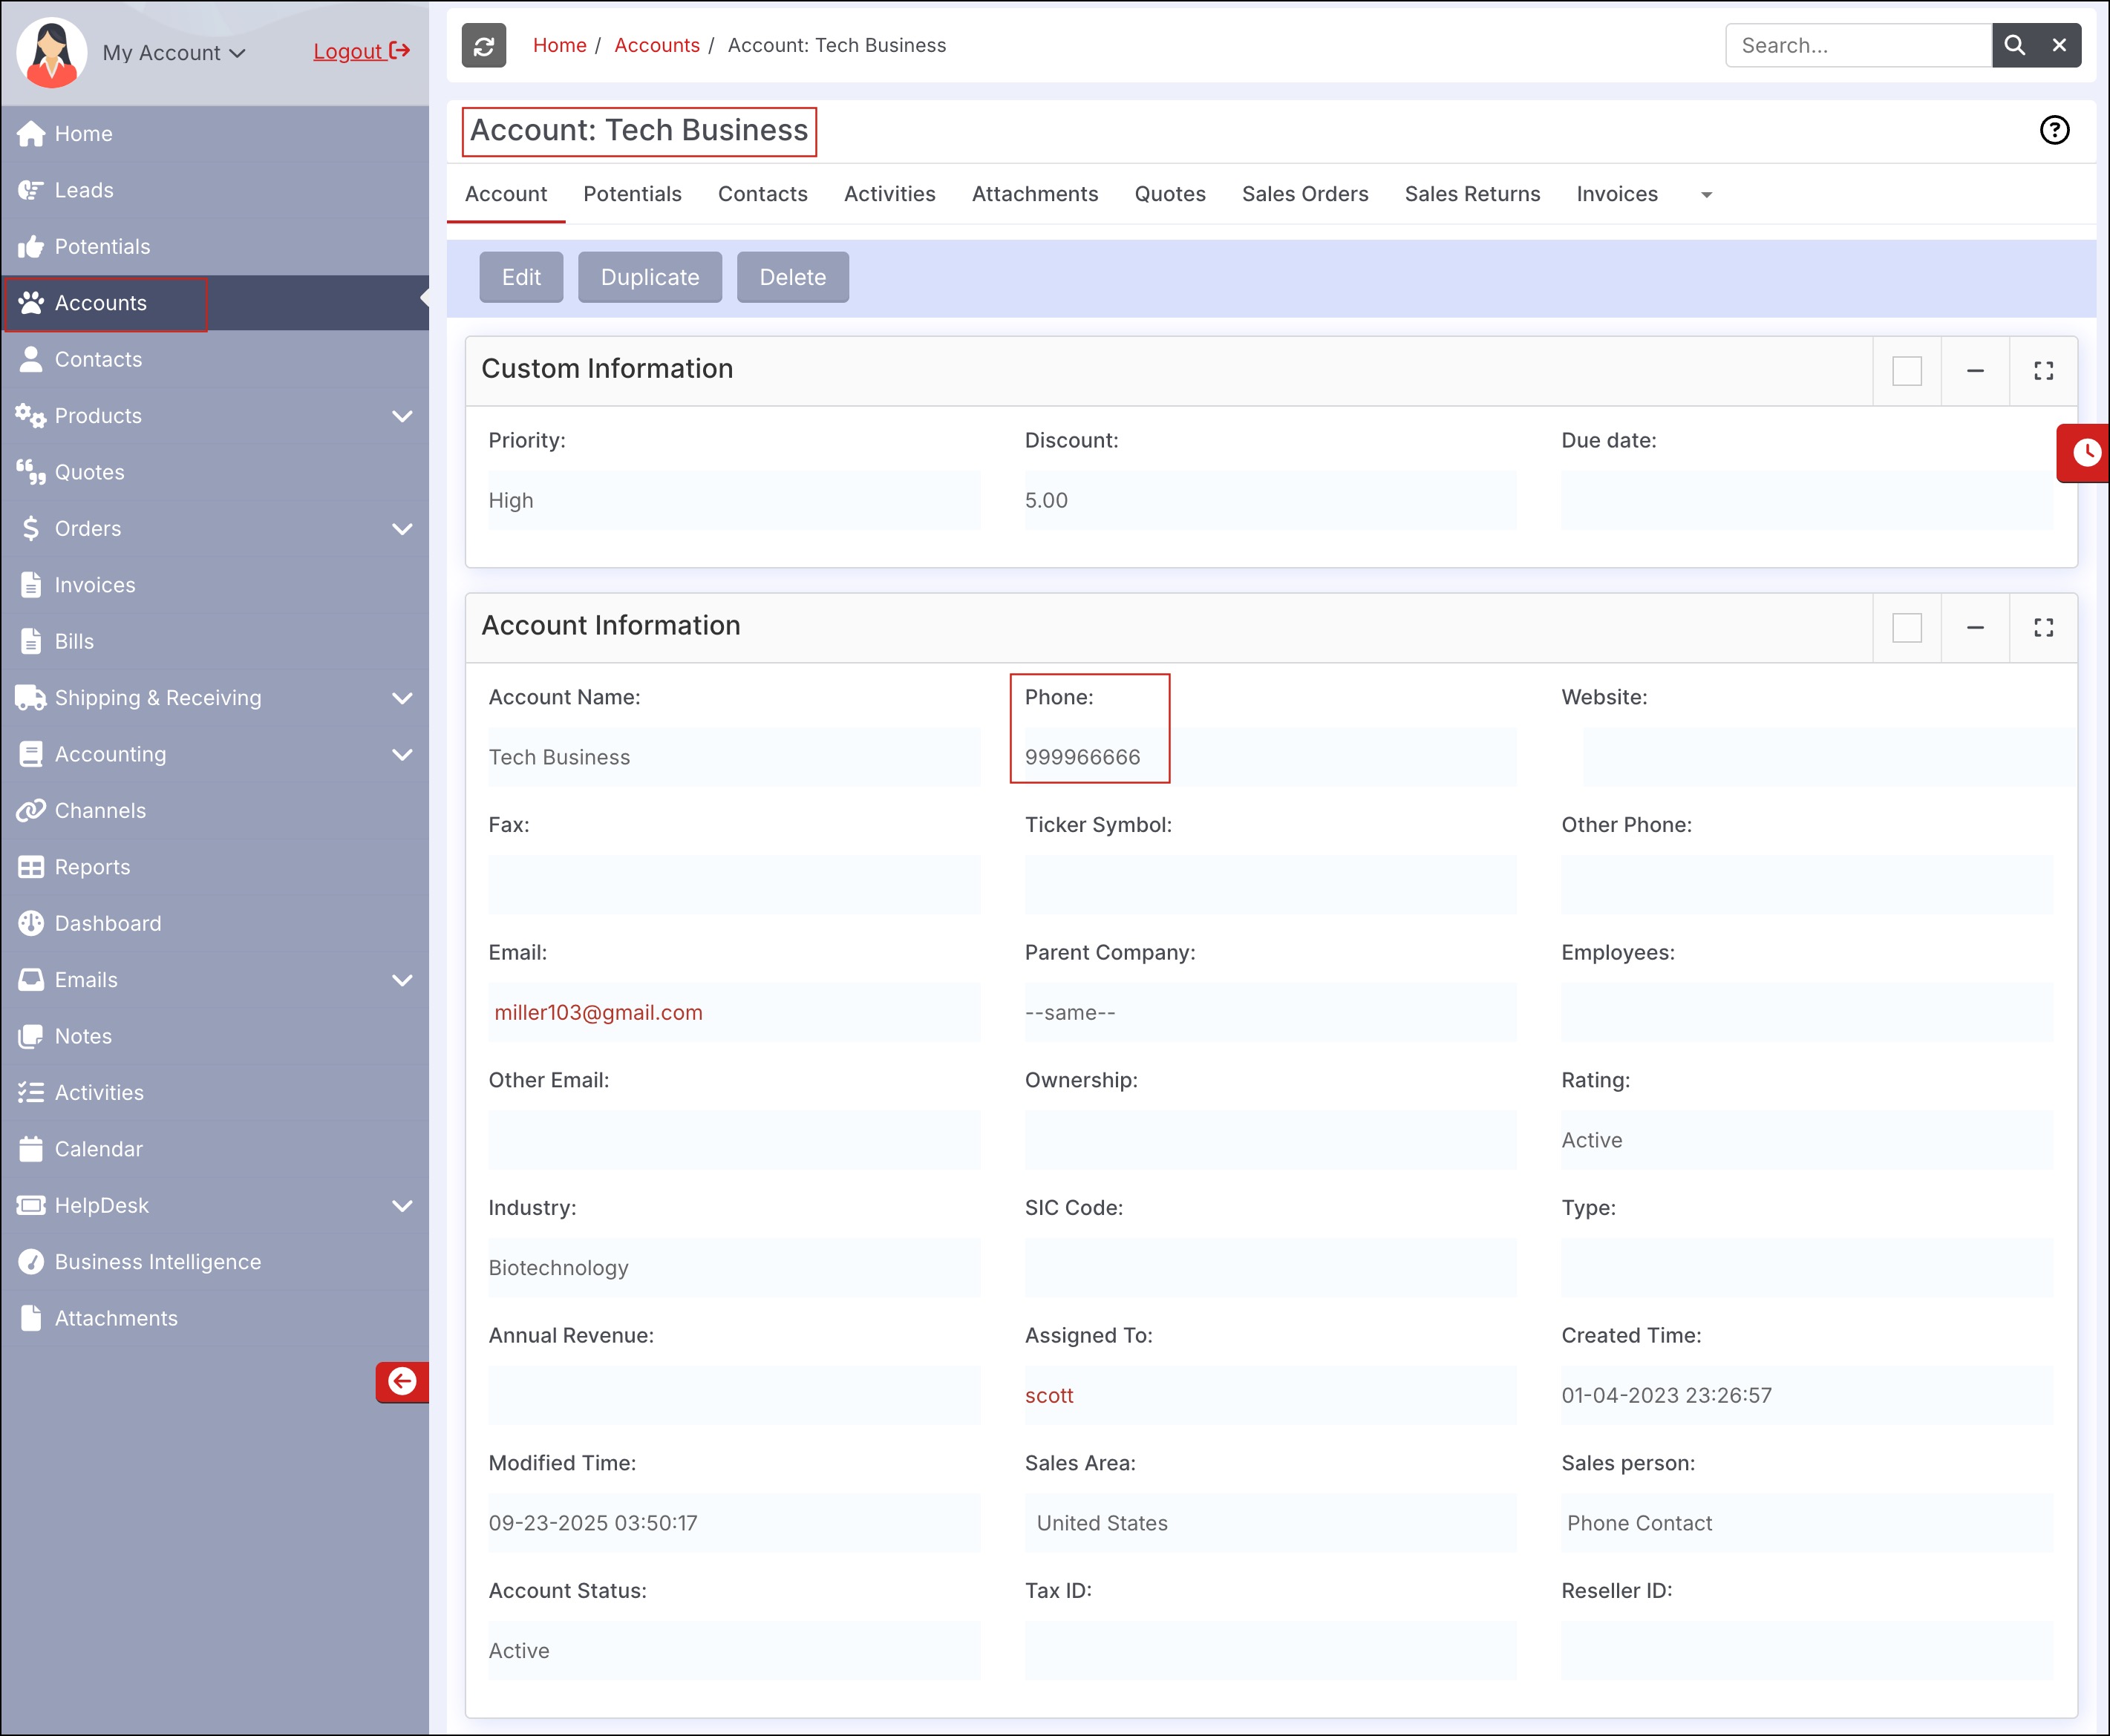This screenshot has height=1736, width=2110.
Task: Maximize the Custom Information panel
Action: (2043, 371)
